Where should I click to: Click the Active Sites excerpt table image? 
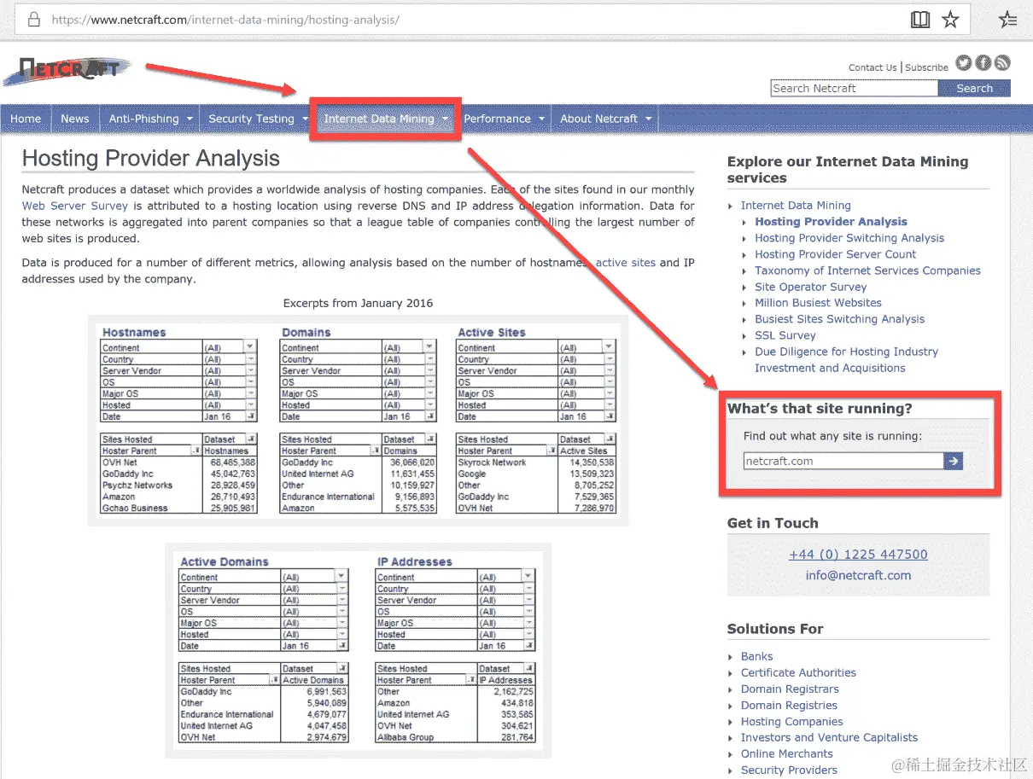pos(535,420)
